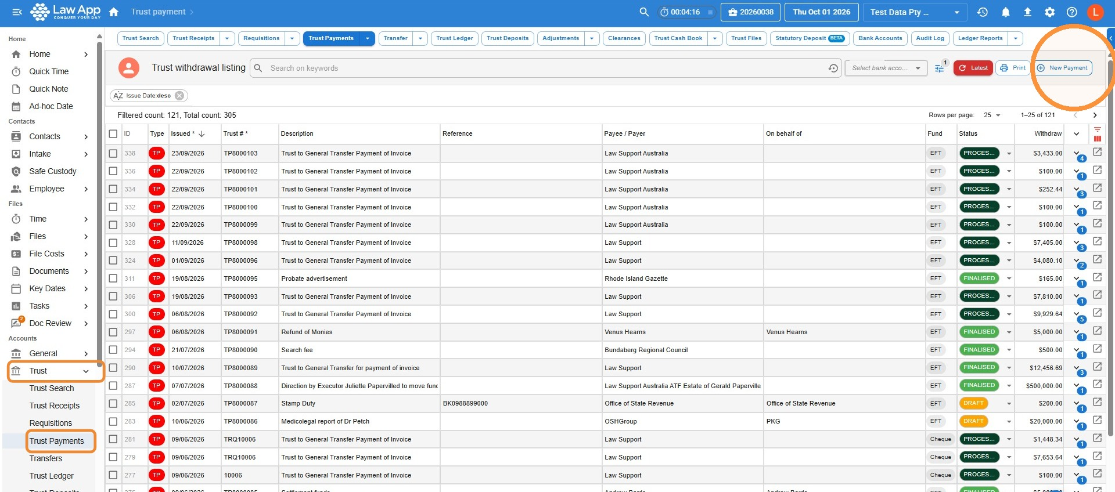The width and height of the screenshot is (1115, 492).
Task: Toggle the select-all checkbox in table header
Action: (x=113, y=134)
